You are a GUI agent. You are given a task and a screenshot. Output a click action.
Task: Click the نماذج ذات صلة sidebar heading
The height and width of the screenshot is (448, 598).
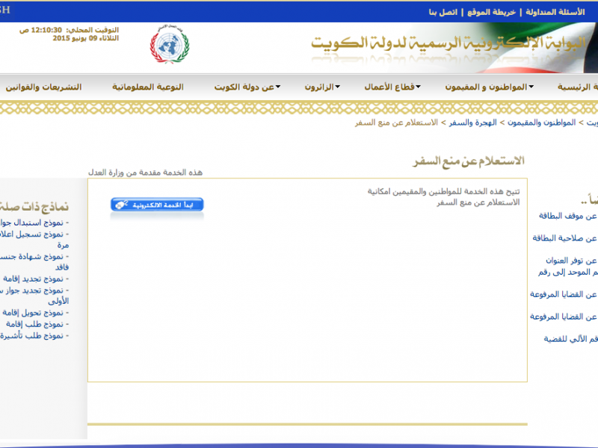click(34, 207)
